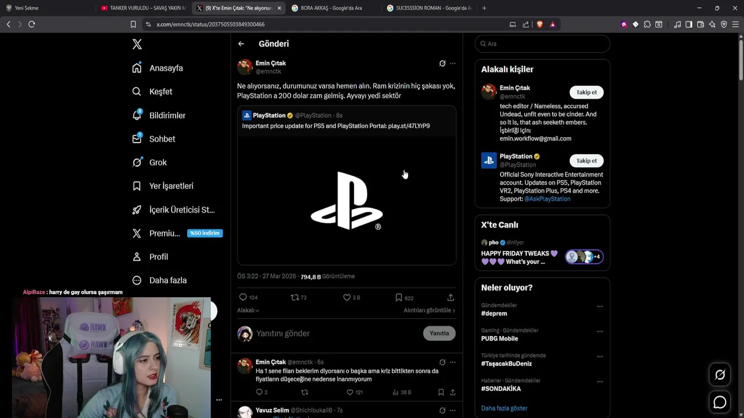Open PUBG Mobile trending topic
This screenshot has width=744, height=418.
[x=499, y=338]
